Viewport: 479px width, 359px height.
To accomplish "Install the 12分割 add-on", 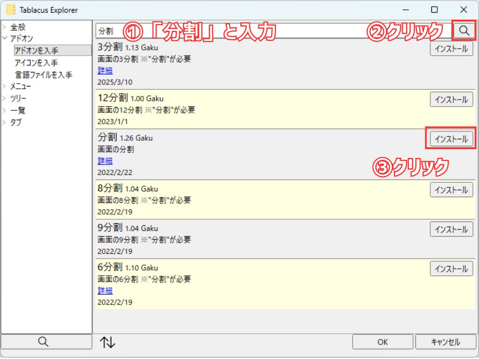I will coord(451,100).
